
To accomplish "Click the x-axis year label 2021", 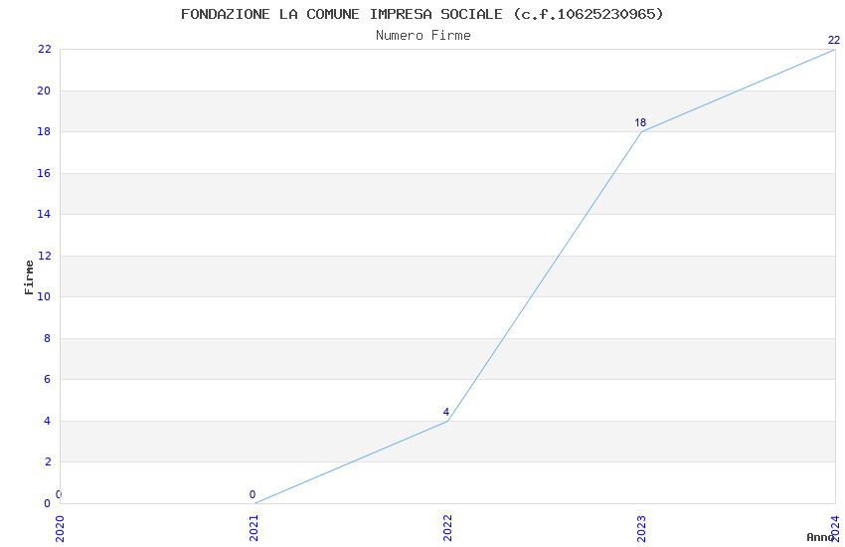I will click(253, 528).
